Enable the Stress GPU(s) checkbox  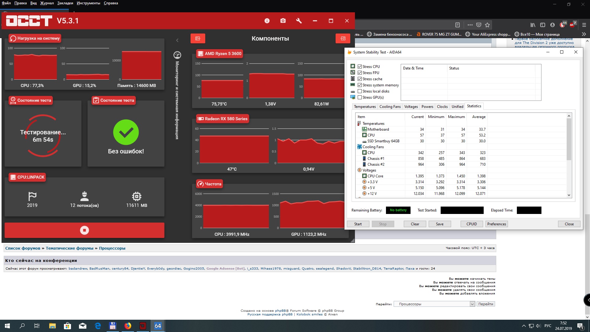tap(360, 97)
